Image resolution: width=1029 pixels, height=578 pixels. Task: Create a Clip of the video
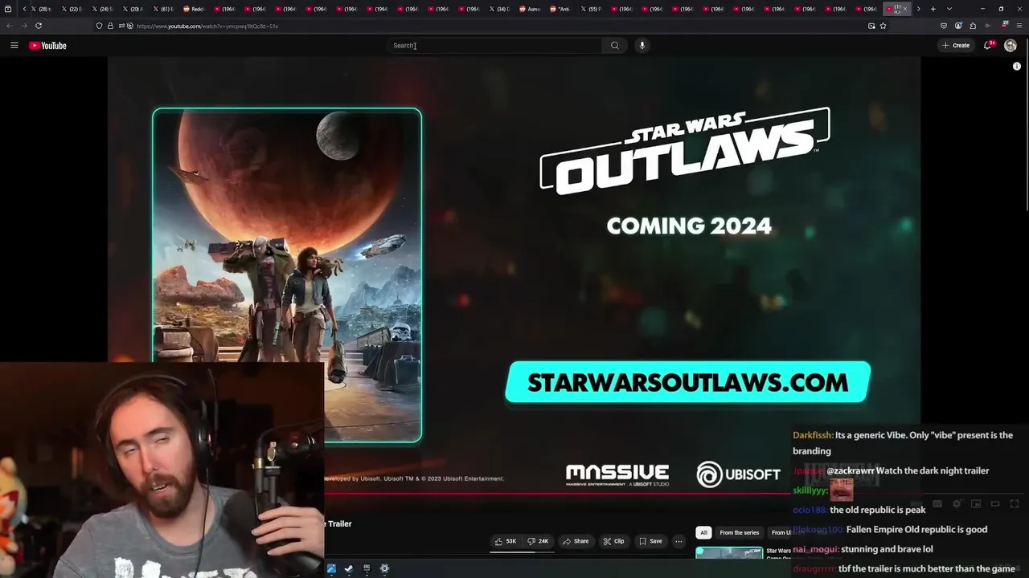(x=613, y=541)
